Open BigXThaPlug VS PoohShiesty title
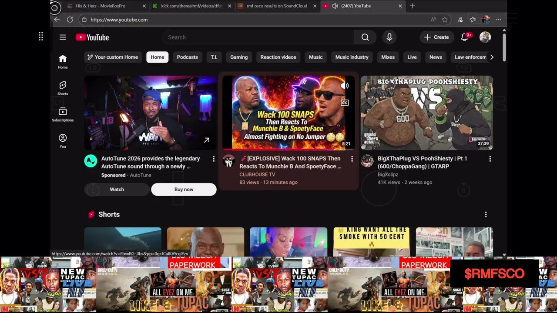Screen dimensions: 557x313 (422, 163)
